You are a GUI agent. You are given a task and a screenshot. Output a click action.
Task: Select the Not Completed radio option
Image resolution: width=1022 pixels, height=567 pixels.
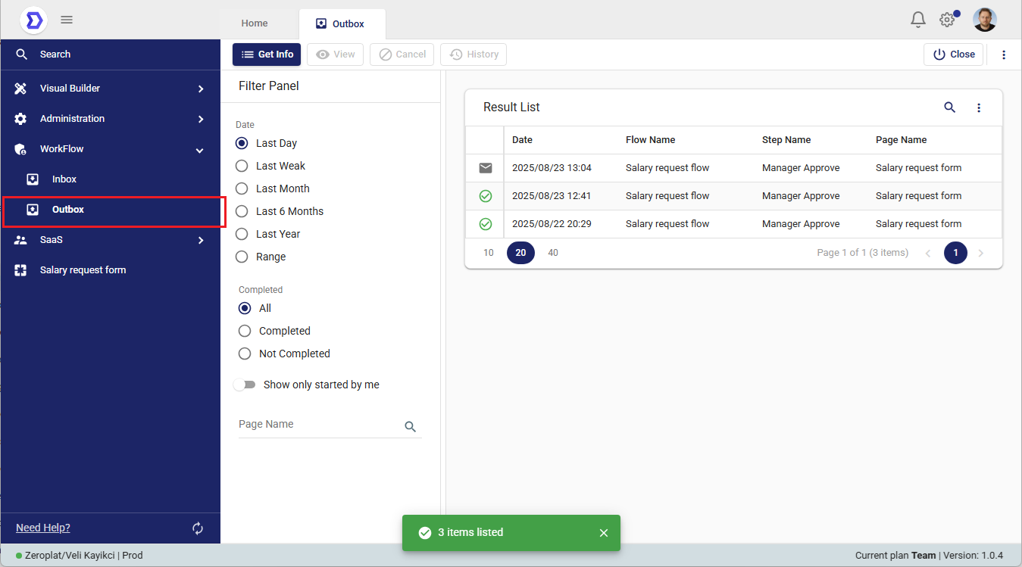point(245,354)
